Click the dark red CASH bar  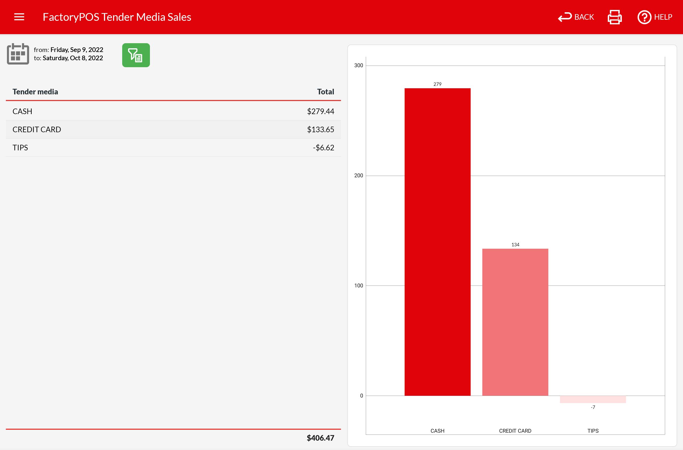pos(437,242)
